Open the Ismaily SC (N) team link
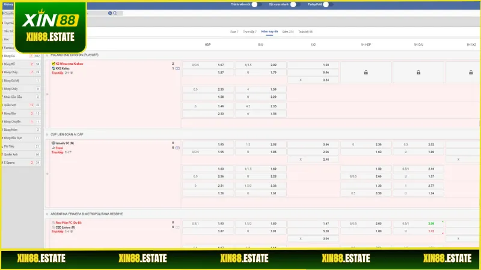Image resolution: width=481 pixels, height=270 pixels. coord(65,143)
